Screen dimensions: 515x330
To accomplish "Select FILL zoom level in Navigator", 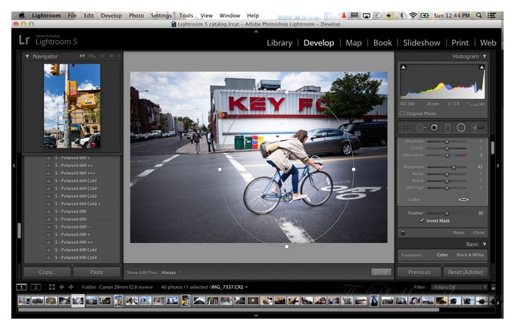I will click(x=92, y=56).
